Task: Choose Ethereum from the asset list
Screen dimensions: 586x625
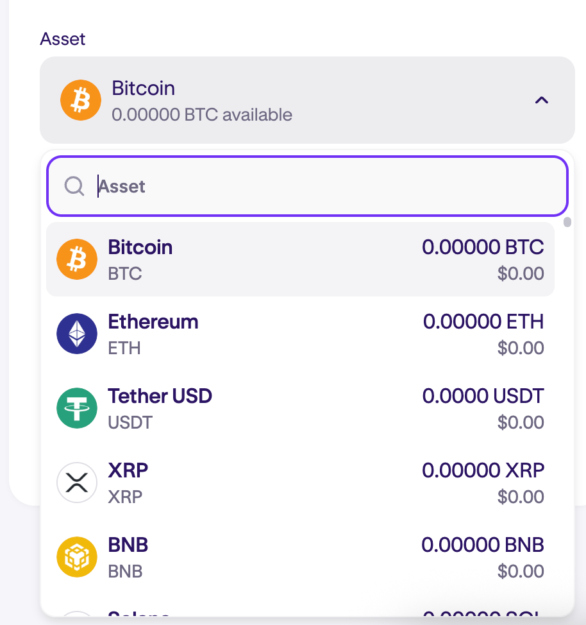Action: click(299, 334)
